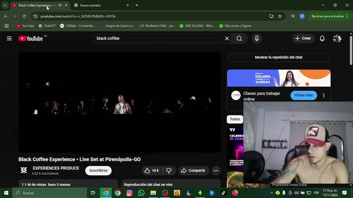Open volume control in system tray
This screenshot has width=353, height=198.
pos(296,193)
